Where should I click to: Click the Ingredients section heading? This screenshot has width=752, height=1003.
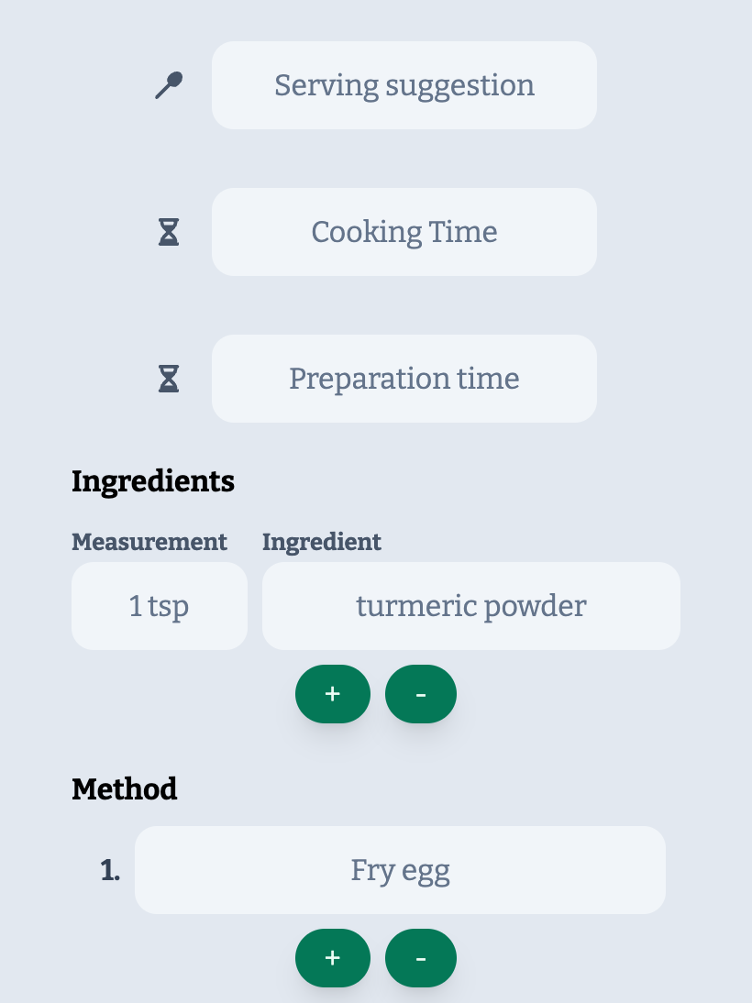(x=153, y=480)
